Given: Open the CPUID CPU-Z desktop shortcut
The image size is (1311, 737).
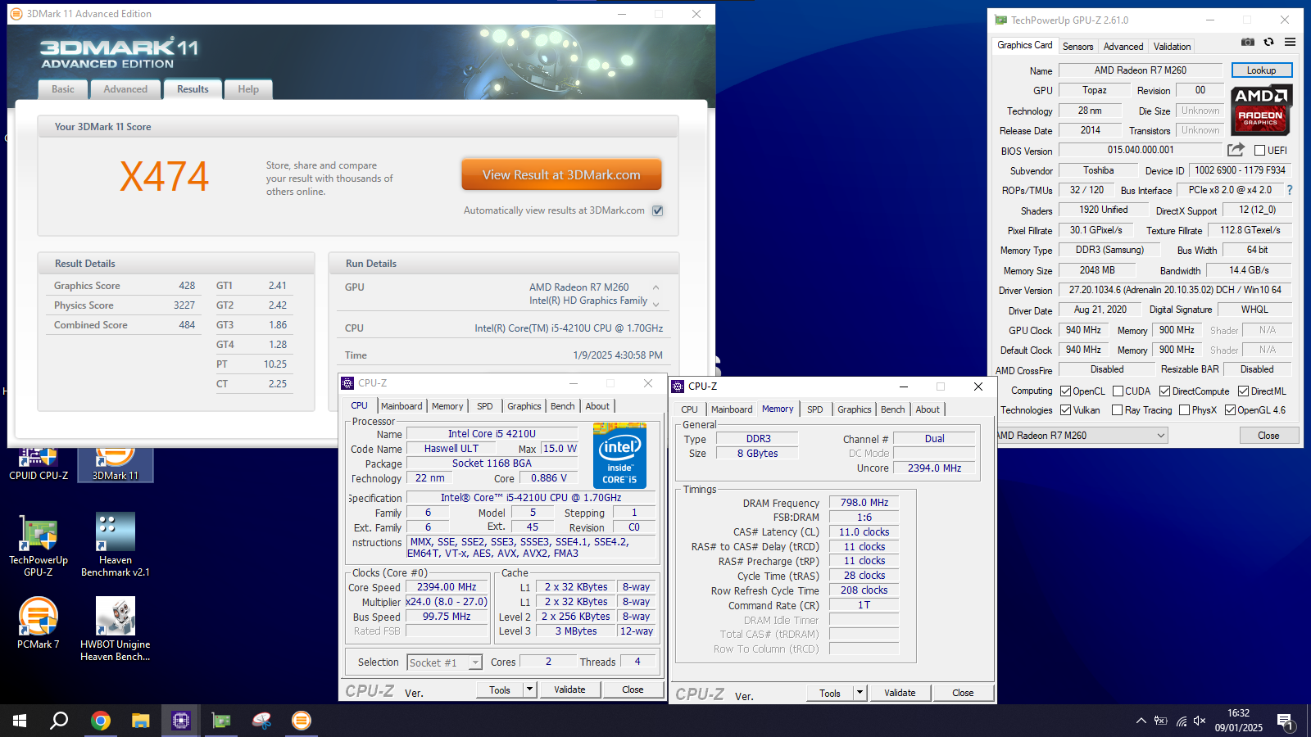Looking at the screenshot, I should pyautogui.click(x=39, y=463).
